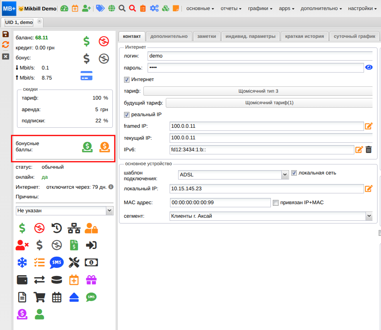This screenshot has width=381, height=330.
Task: Click the MB+ logo button
Action: 9,8
